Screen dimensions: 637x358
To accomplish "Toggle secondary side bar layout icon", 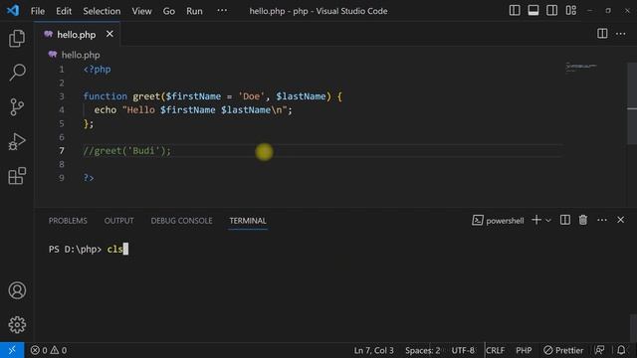I will (x=551, y=11).
